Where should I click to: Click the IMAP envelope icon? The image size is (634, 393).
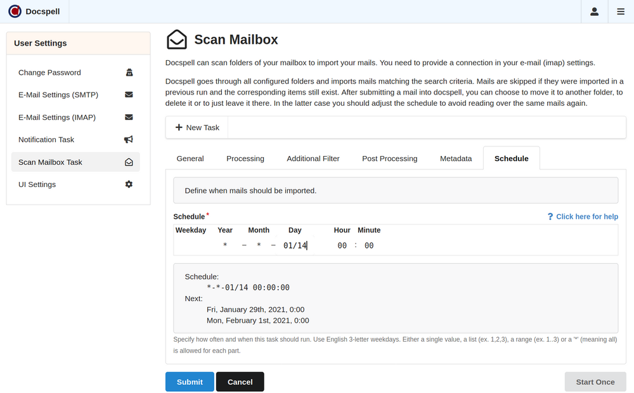point(129,117)
